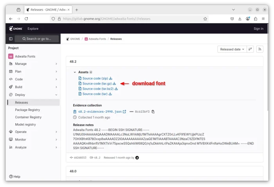Go back in browser
This screenshot has width=274, height=187.
tap(11, 19)
